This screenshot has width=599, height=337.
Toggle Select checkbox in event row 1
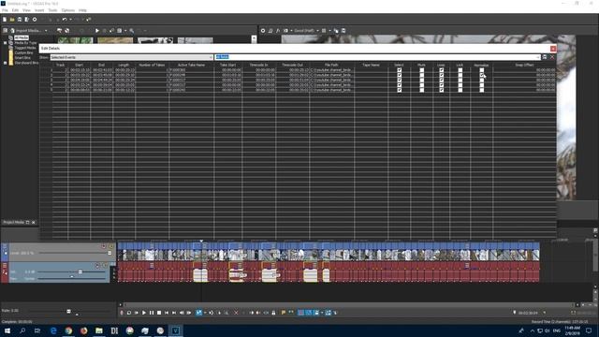click(x=400, y=70)
